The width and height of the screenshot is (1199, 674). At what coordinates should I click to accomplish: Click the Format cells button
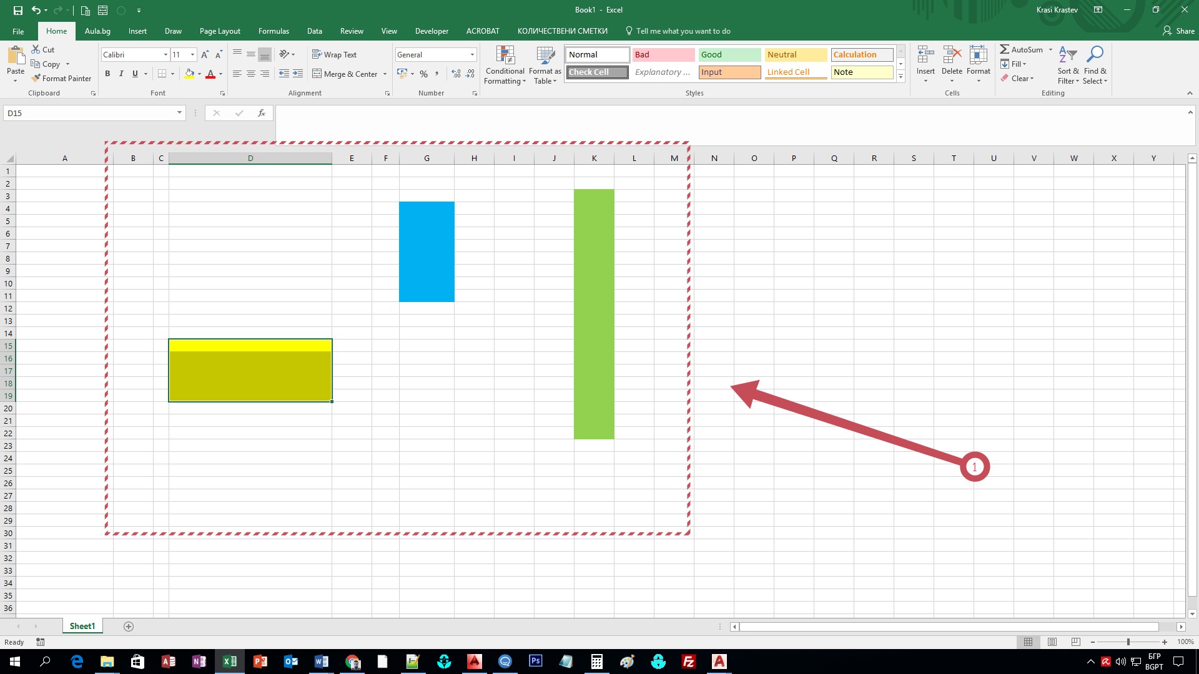tap(979, 65)
